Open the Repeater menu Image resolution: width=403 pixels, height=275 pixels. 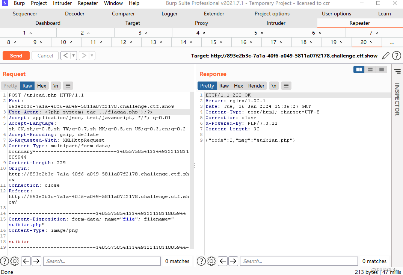88,3
